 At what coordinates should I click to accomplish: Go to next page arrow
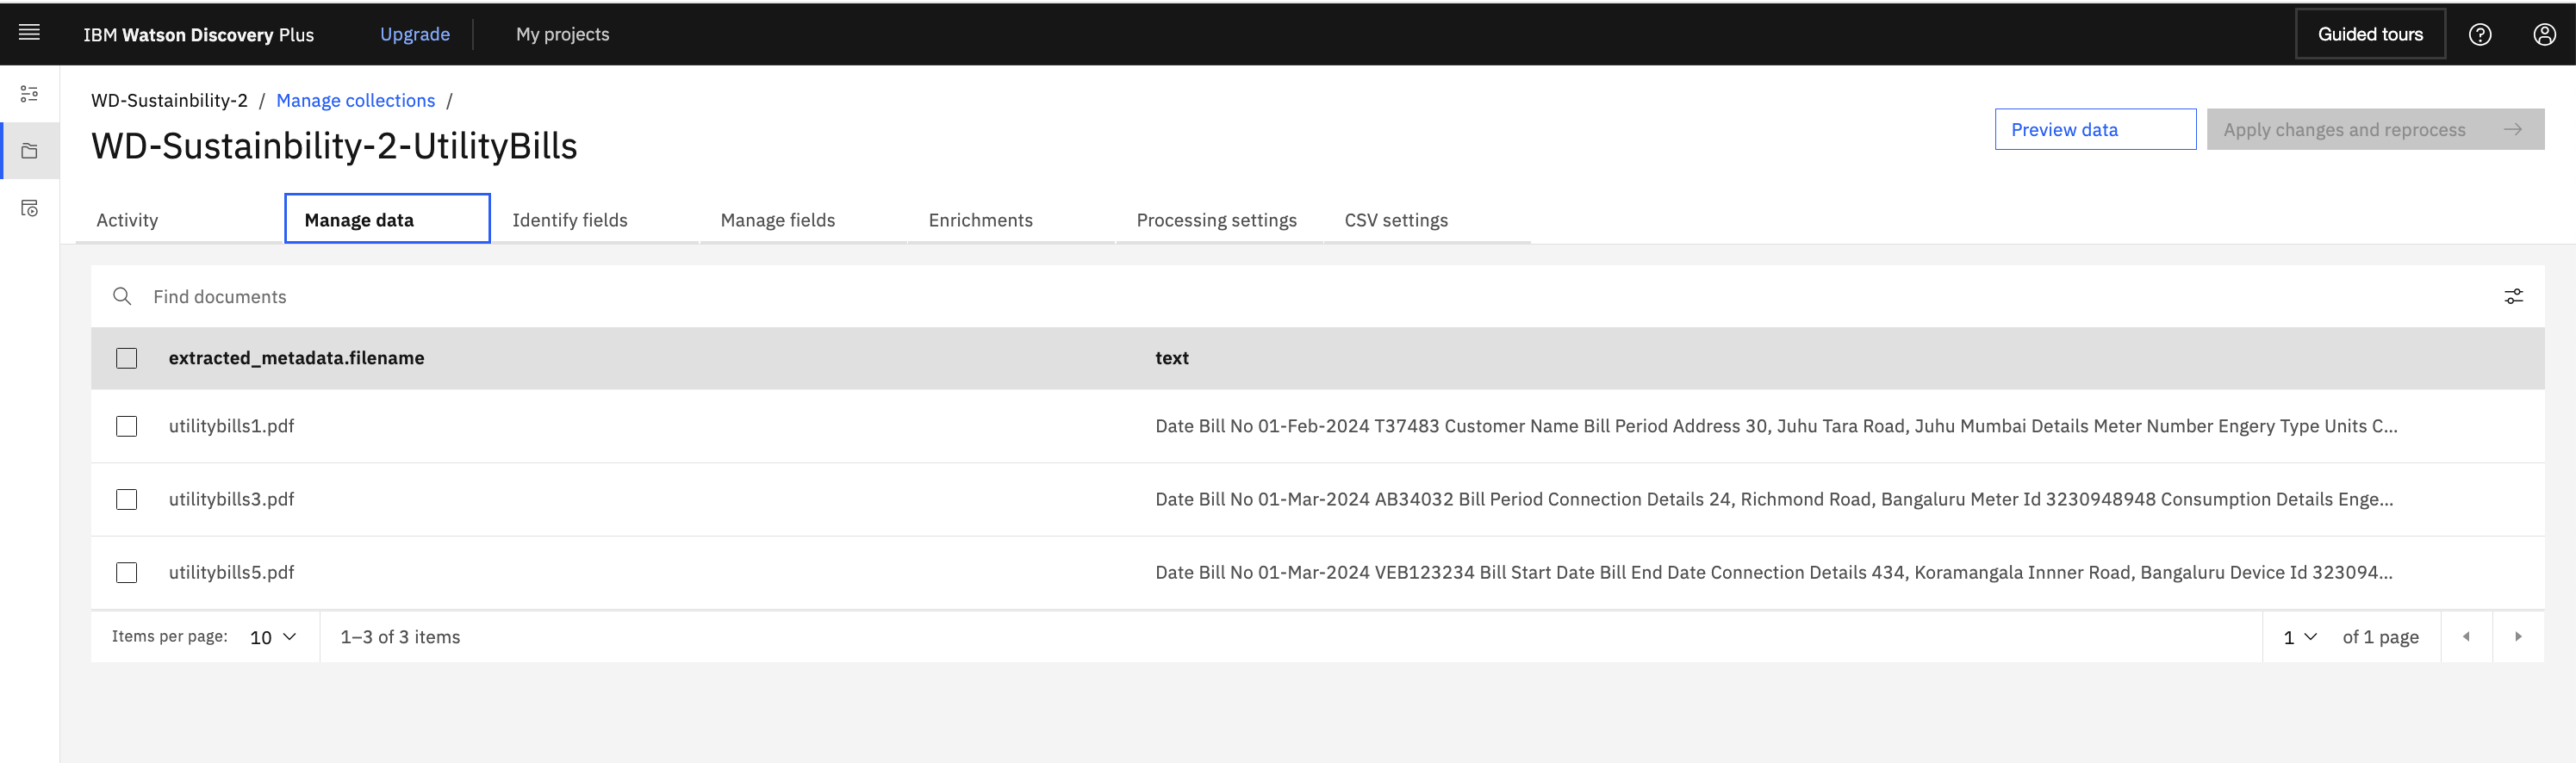tap(2517, 636)
